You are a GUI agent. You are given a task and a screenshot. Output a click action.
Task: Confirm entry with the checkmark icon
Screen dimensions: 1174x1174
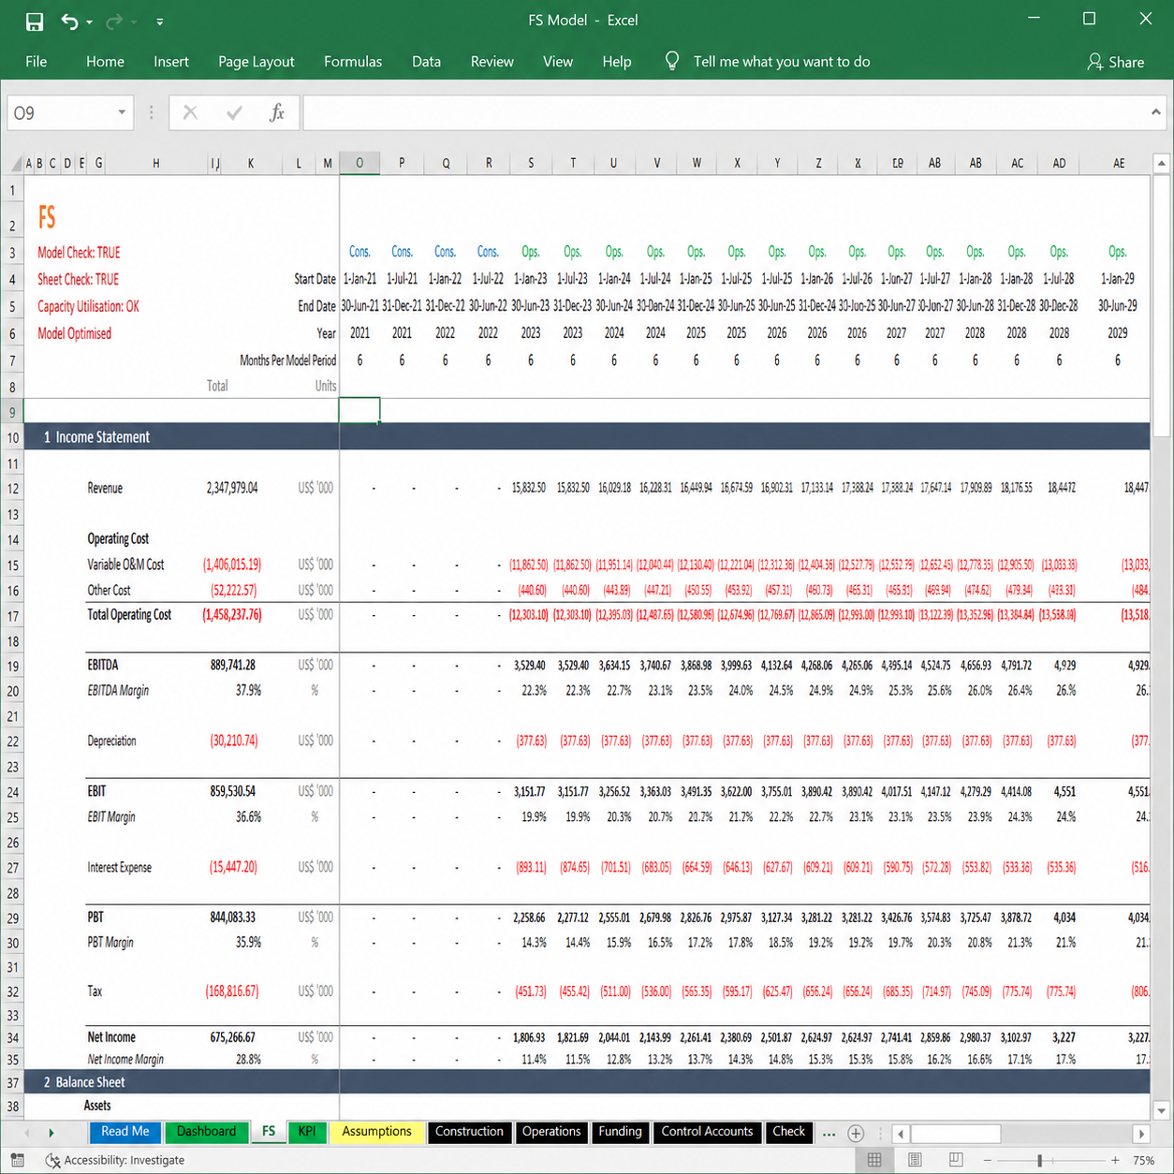[x=234, y=113]
